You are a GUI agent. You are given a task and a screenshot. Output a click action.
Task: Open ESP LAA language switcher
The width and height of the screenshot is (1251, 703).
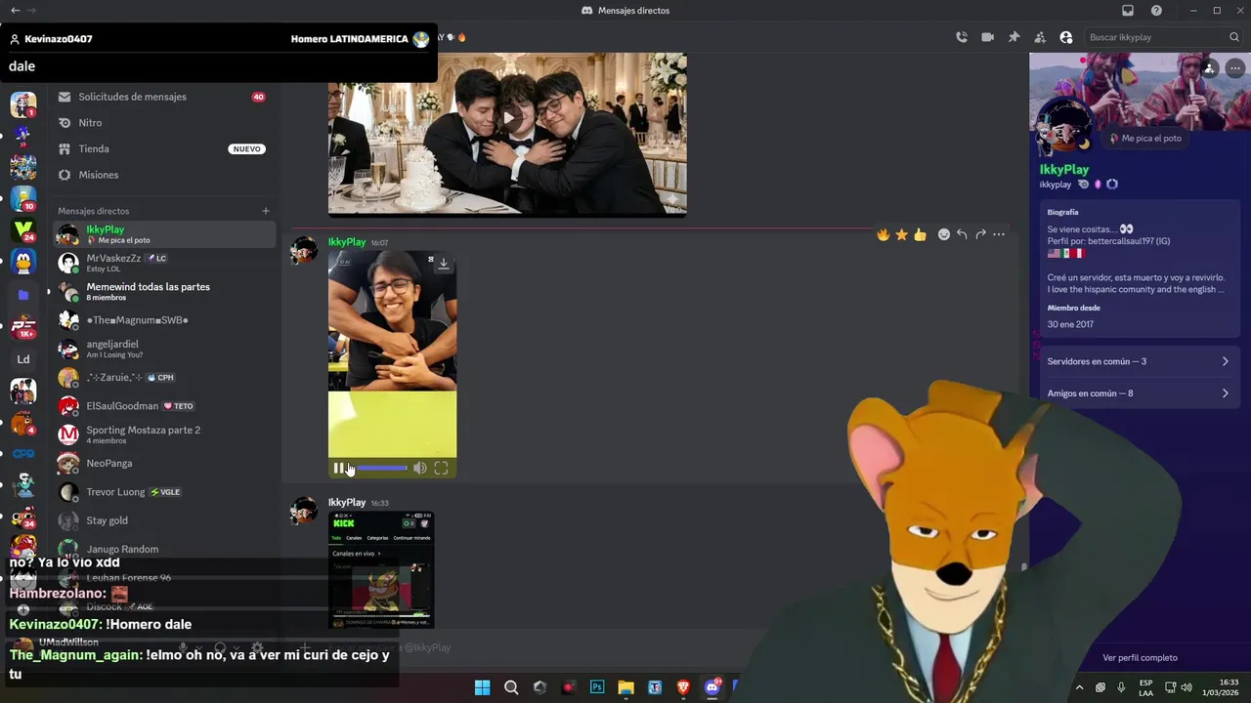tap(1145, 687)
